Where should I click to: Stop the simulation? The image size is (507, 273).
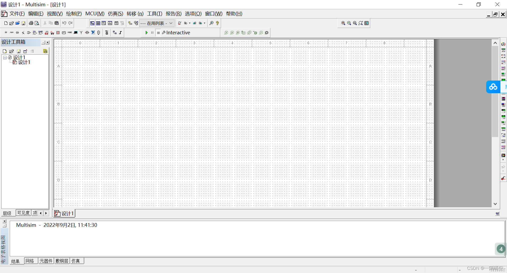[x=158, y=33]
